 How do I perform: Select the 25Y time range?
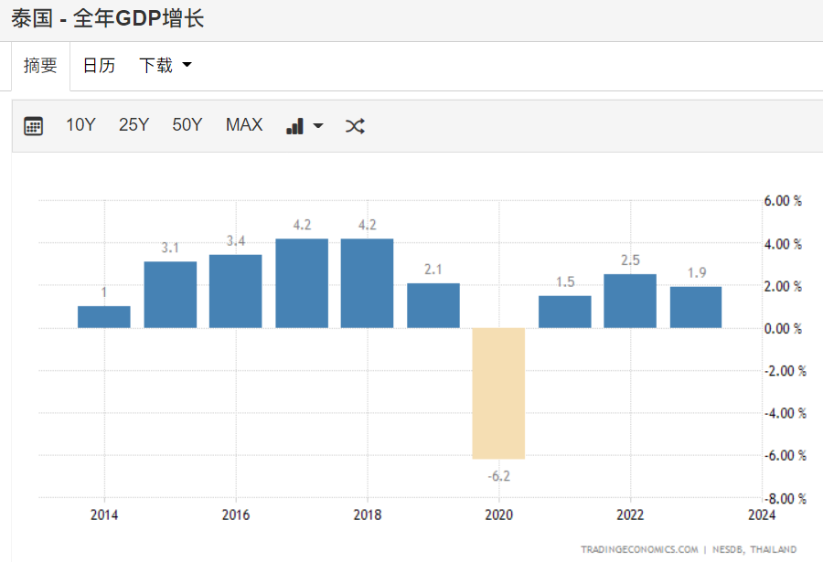coord(134,125)
